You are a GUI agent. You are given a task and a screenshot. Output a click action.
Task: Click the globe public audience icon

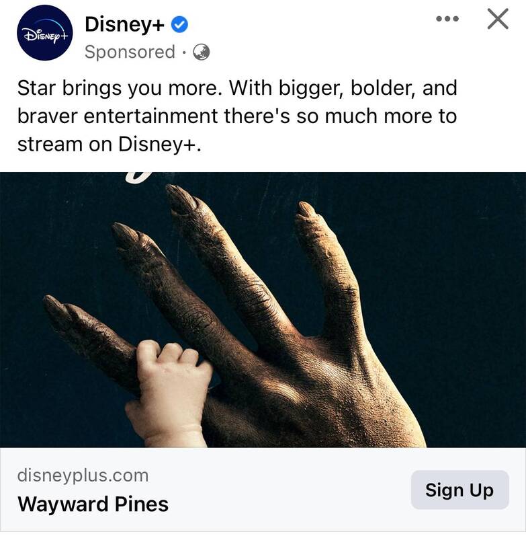[201, 52]
